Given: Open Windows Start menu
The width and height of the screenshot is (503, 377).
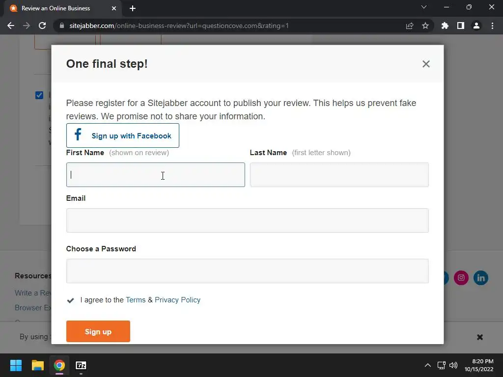Looking at the screenshot, I should click(16, 365).
